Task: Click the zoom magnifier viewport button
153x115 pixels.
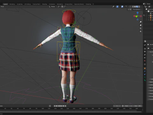Action: coord(141,22)
